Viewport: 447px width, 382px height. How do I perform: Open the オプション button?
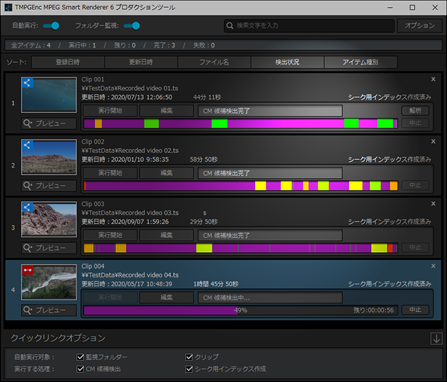[x=420, y=26]
